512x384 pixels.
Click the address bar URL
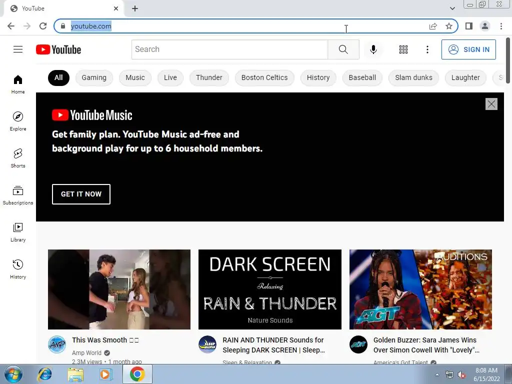(91, 26)
